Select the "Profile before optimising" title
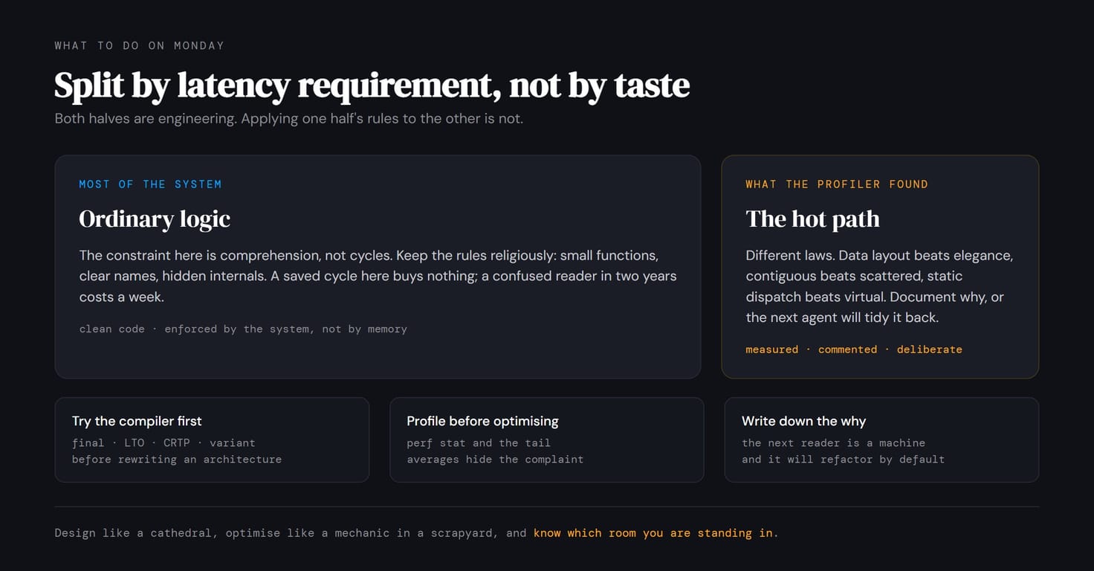Viewport: 1094px width, 571px height. coord(482,421)
